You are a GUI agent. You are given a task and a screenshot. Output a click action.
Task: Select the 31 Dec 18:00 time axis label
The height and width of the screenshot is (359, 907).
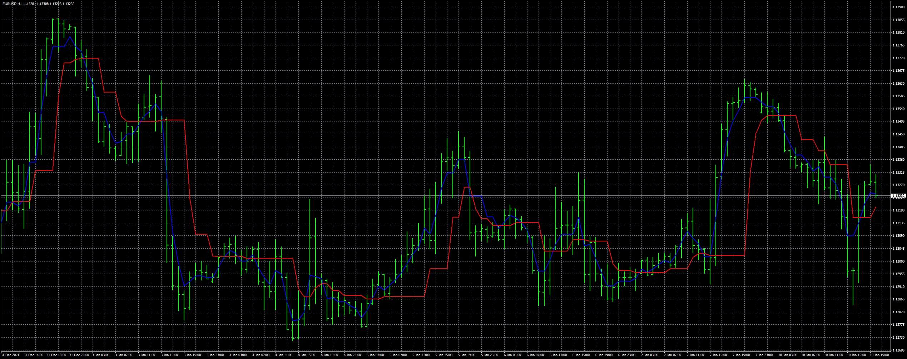(x=56, y=355)
